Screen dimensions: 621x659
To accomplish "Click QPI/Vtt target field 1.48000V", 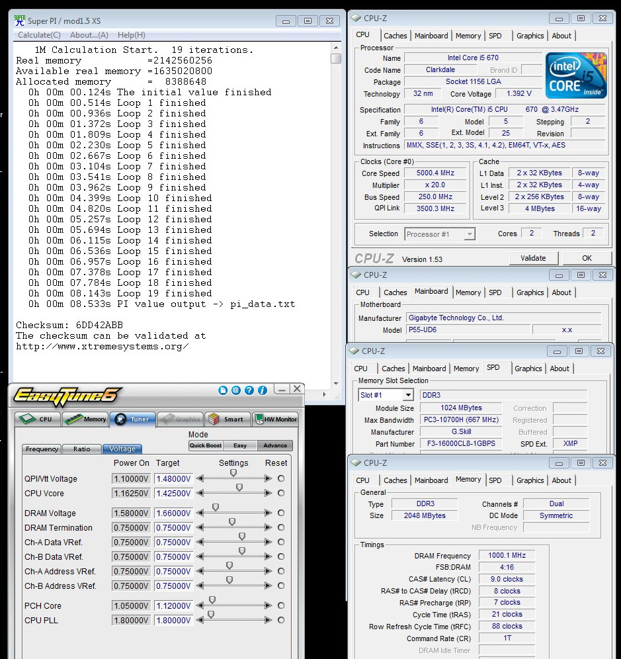I will 173,478.
